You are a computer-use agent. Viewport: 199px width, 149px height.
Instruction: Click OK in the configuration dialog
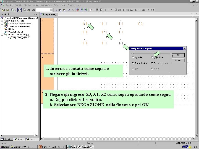(178, 55)
